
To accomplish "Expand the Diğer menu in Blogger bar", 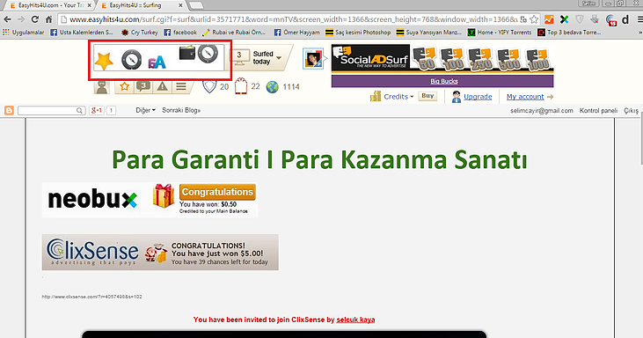I will (146, 110).
